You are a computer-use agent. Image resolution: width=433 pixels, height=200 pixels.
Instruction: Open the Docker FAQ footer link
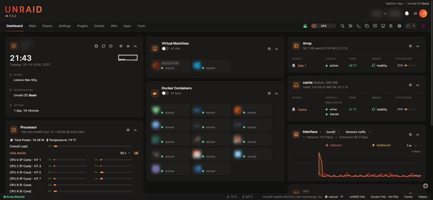click(378, 197)
